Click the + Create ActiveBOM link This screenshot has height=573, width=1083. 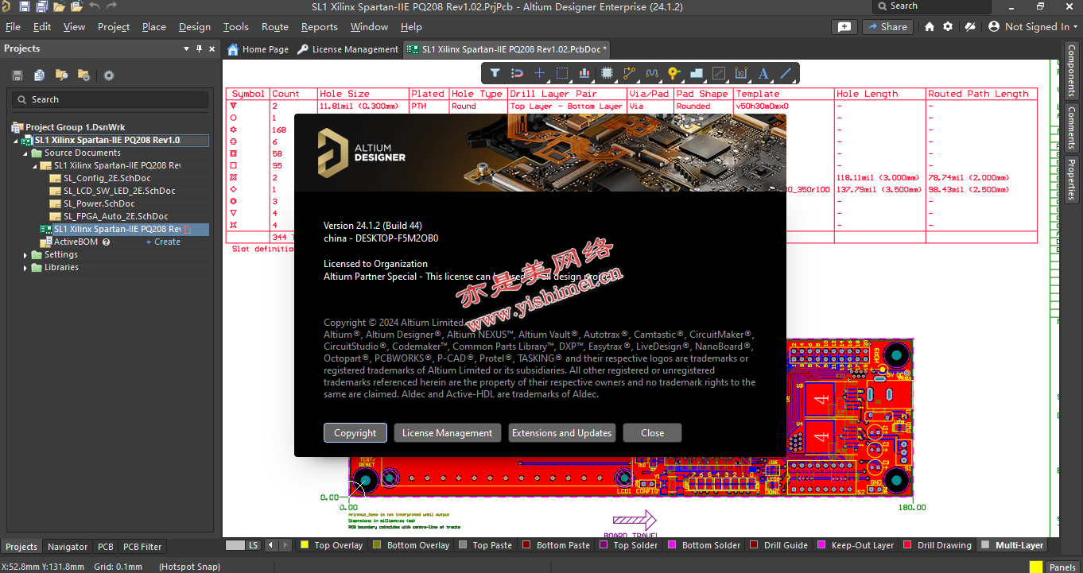tap(163, 242)
